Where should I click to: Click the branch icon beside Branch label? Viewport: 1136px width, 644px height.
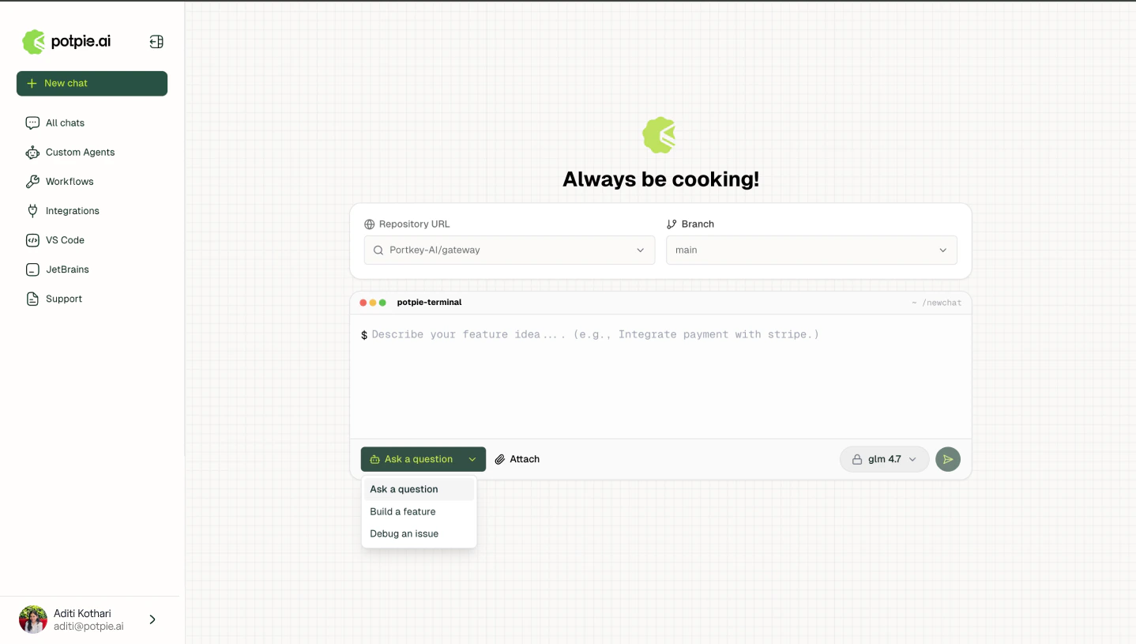point(671,224)
